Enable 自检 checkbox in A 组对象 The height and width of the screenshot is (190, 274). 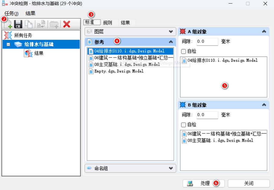(x=183, y=51)
